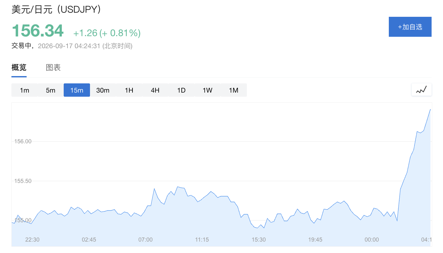
Task: Select the 概览 tab
Action: 19,68
